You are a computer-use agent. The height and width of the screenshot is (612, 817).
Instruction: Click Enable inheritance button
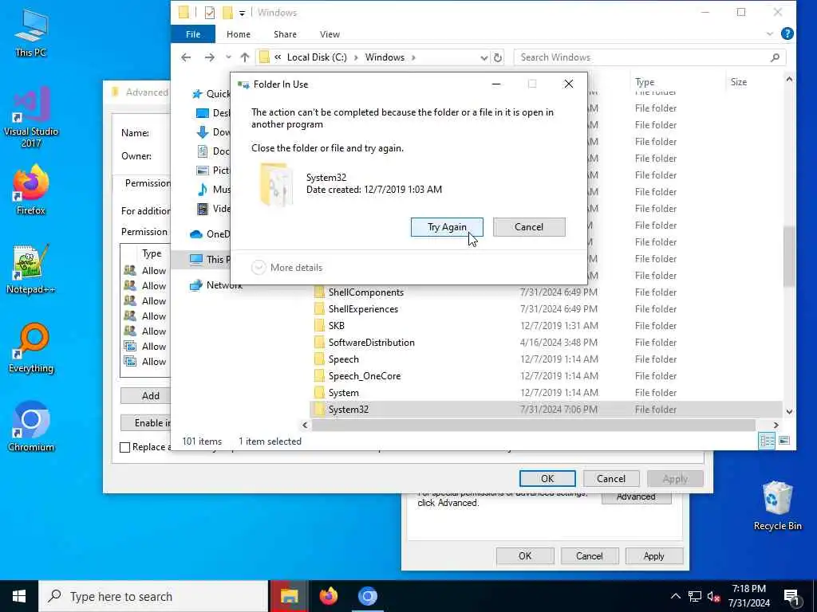[146, 422]
